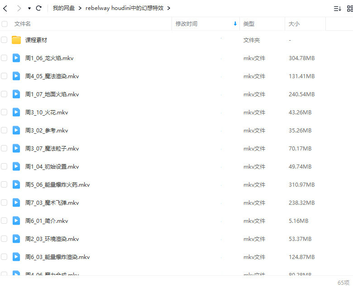The image size is (353, 287).
Task: Click the video icon for 周1_06_龙火焰.mkv
Action: coord(16,58)
